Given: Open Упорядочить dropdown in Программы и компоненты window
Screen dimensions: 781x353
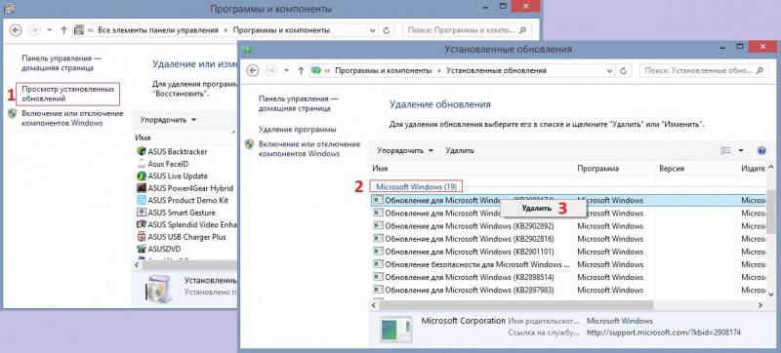Looking at the screenshot, I should pos(168,120).
